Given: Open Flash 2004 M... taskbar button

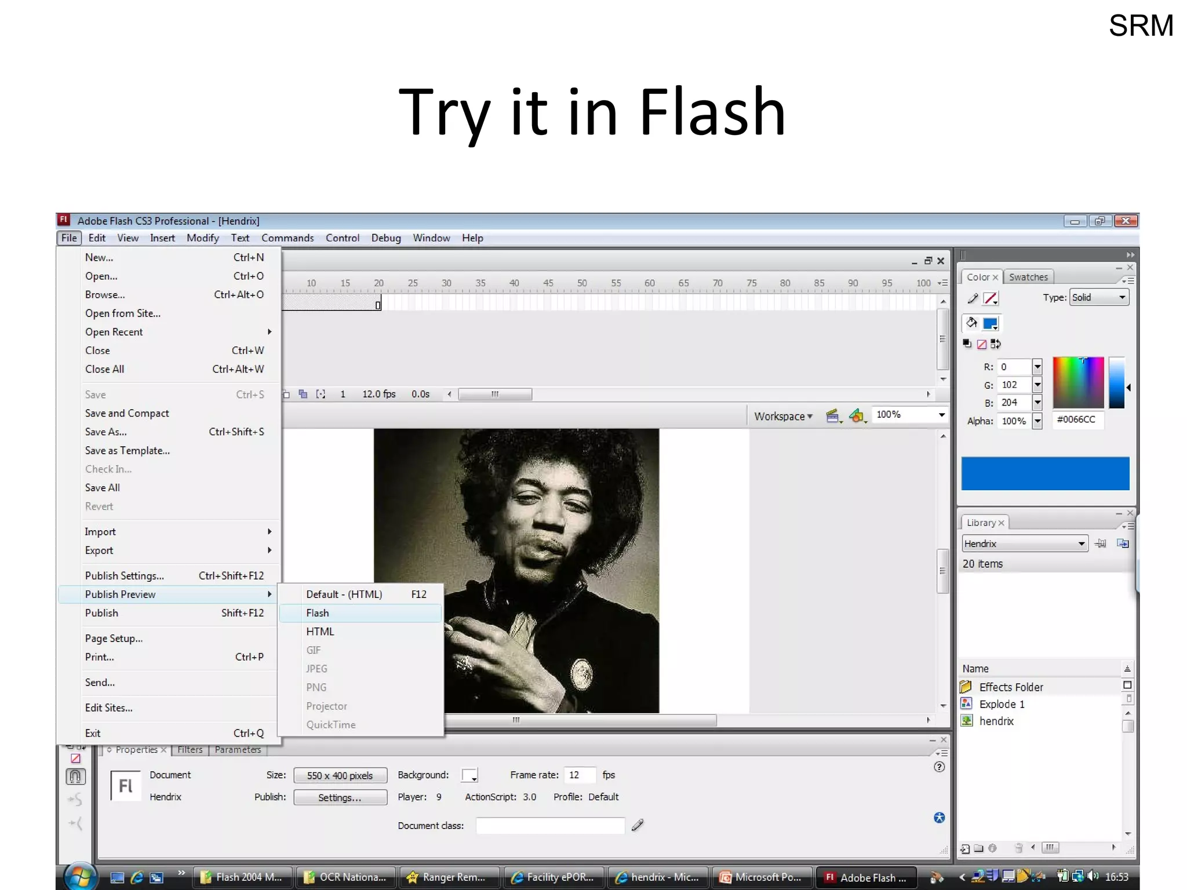Looking at the screenshot, I should 242,877.
